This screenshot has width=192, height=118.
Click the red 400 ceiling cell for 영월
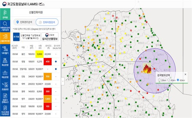48,62
